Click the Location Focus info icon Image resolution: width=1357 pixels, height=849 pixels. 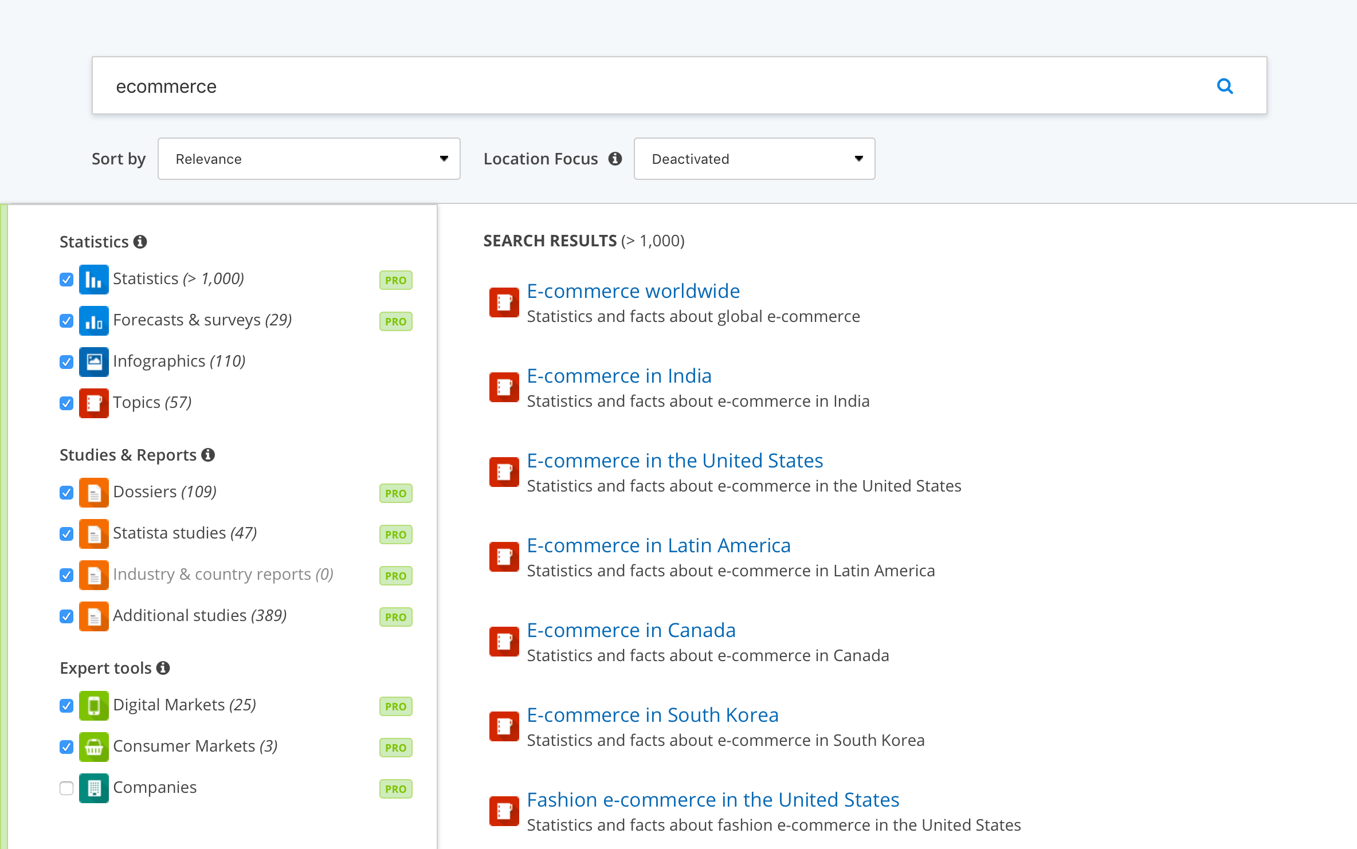(x=615, y=159)
